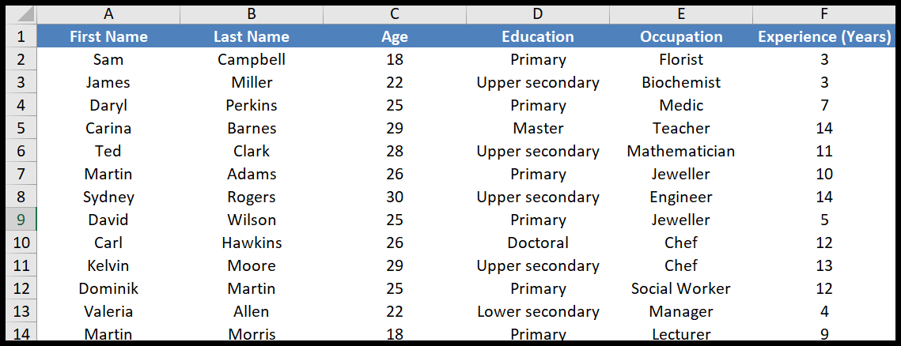Click the Mathematician occupation cell

pyautogui.click(x=681, y=151)
